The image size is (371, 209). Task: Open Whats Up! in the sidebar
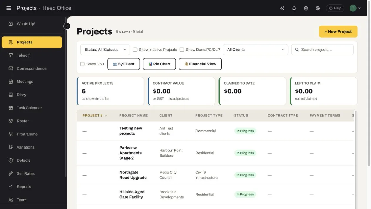pos(32,24)
